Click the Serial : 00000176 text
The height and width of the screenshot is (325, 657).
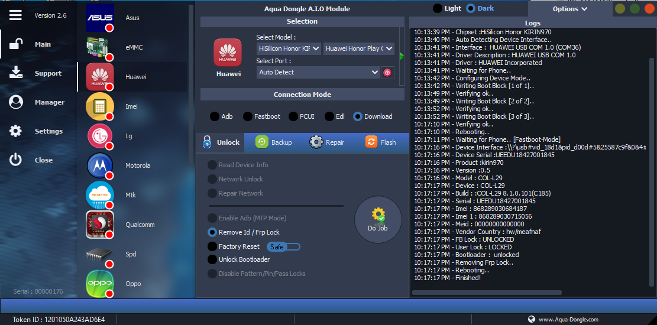pyautogui.click(x=38, y=291)
